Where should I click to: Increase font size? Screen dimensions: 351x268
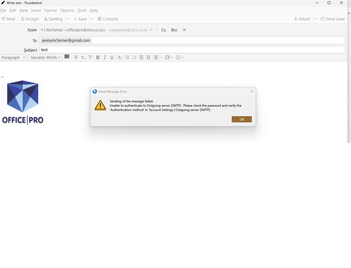[90, 57]
